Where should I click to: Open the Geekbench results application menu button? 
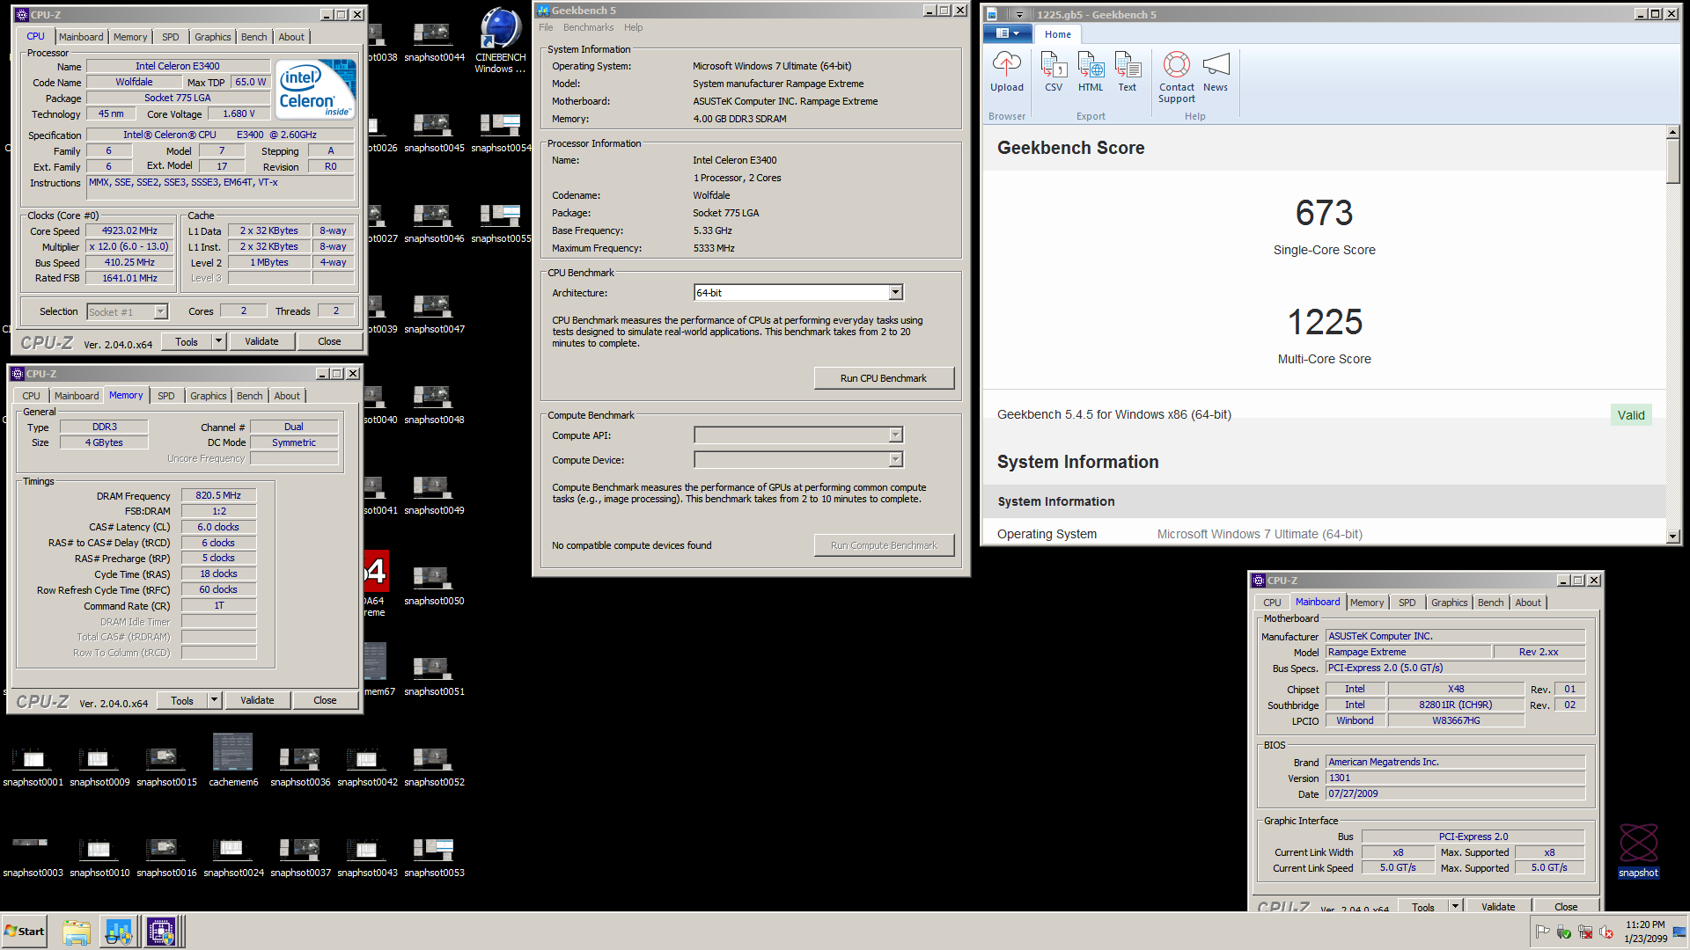(1006, 33)
